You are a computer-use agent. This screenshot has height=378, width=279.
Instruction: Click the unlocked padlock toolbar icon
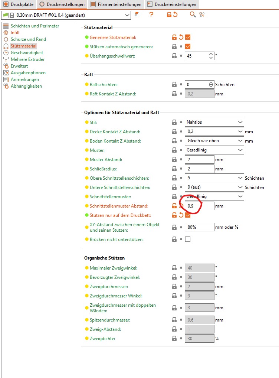(169, 15)
